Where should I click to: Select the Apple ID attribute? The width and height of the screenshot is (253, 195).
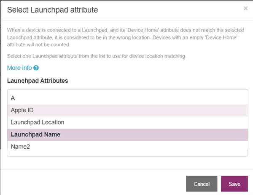tap(127, 110)
